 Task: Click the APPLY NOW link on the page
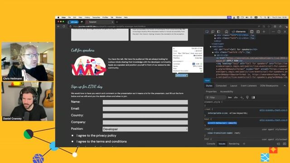click(182, 76)
